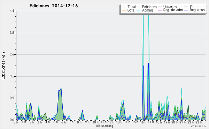Click the "Ediciones" legend entry
This screenshot has width=209, height=129.
coord(149,7)
